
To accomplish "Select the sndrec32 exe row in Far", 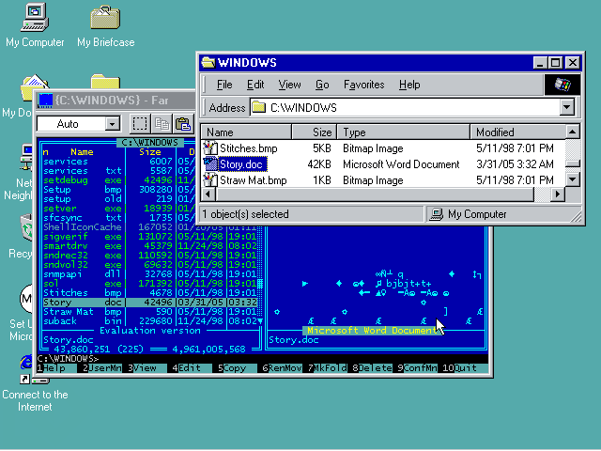I will coord(150,256).
